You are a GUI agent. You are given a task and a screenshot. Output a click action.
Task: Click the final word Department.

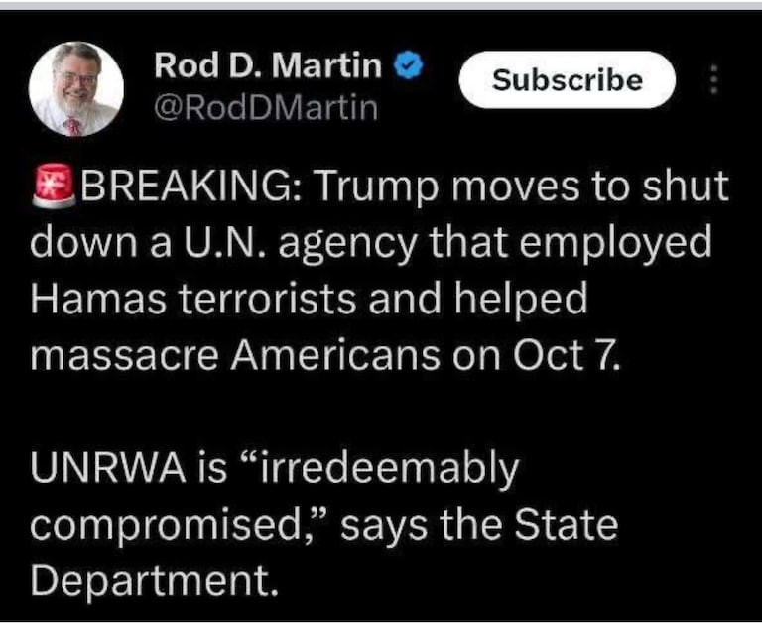(154, 582)
